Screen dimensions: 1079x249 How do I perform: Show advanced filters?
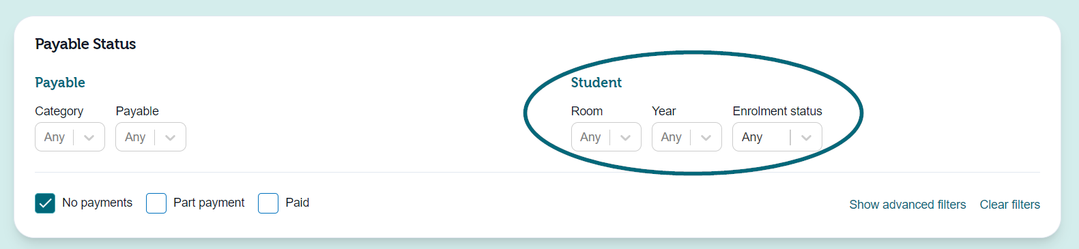(908, 205)
